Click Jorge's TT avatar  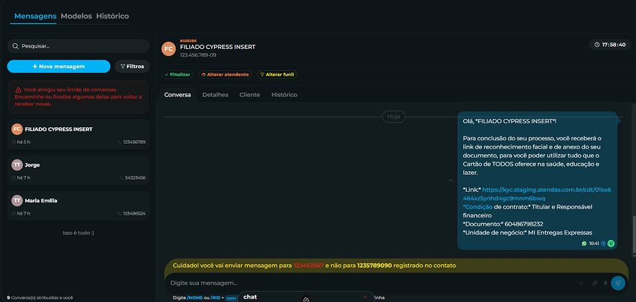(17, 165)
